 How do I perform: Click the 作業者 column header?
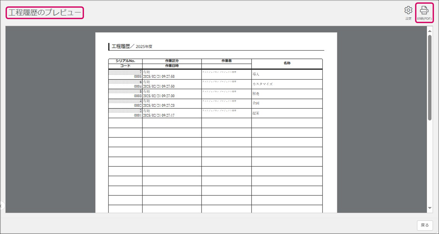(226, 61)
